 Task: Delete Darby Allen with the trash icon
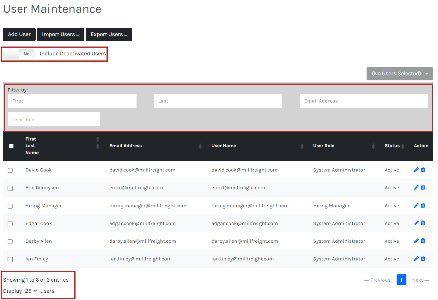[x=423, y=241]
